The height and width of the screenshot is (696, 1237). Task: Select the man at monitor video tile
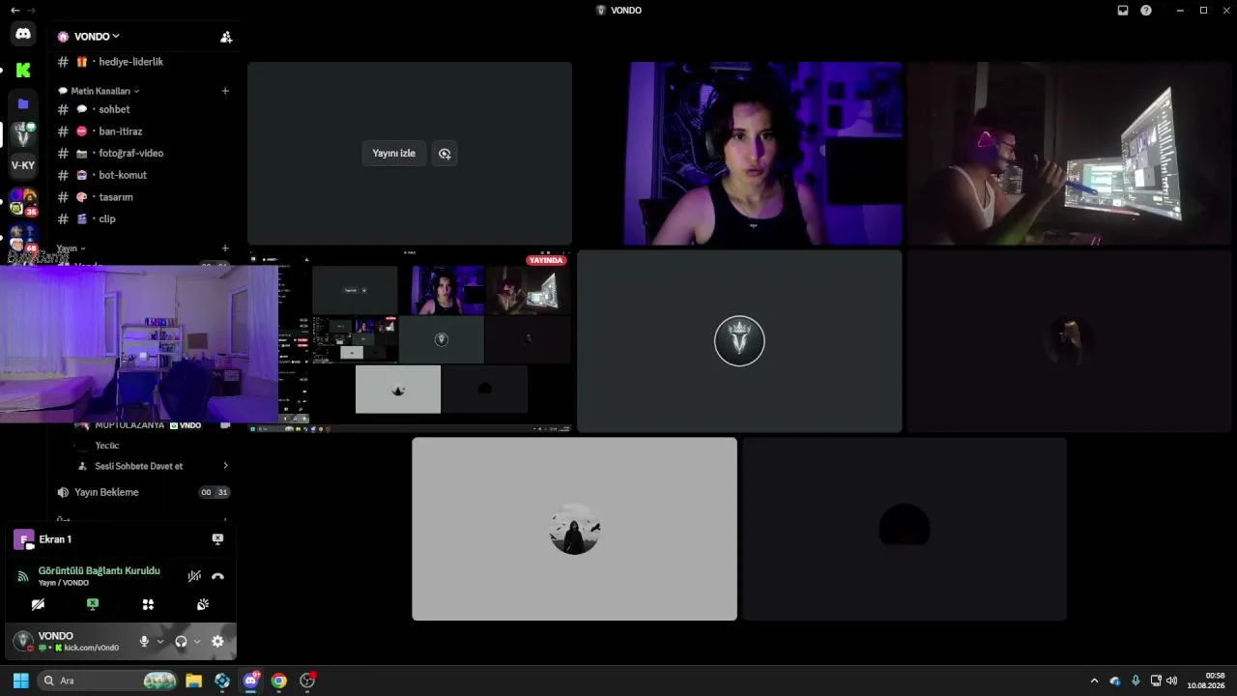[x=1070, y=154]
